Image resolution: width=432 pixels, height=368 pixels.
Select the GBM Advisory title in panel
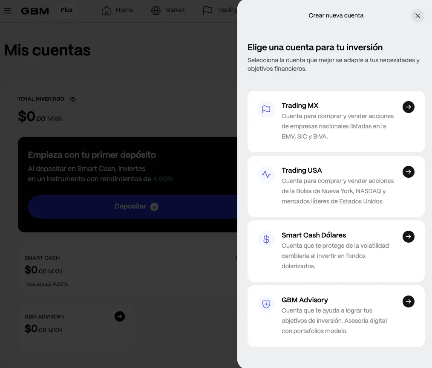[x=305, y=300]
